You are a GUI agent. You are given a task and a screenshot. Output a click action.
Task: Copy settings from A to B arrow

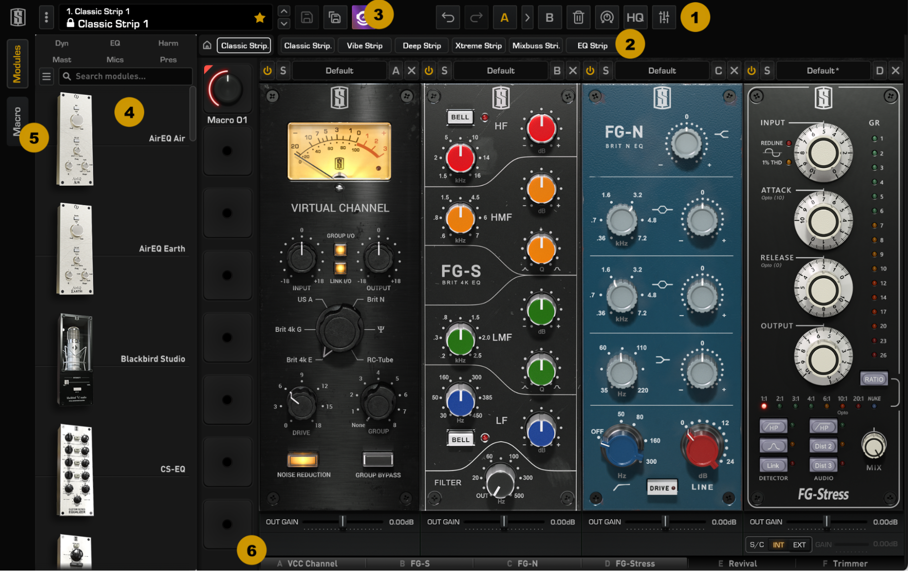pyautogui.click(x=527, y=18)
